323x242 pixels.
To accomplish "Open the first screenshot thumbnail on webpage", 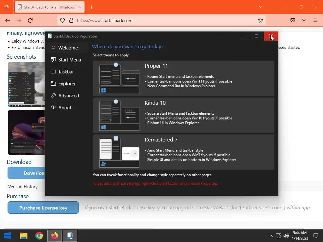I will coord(26,84).
